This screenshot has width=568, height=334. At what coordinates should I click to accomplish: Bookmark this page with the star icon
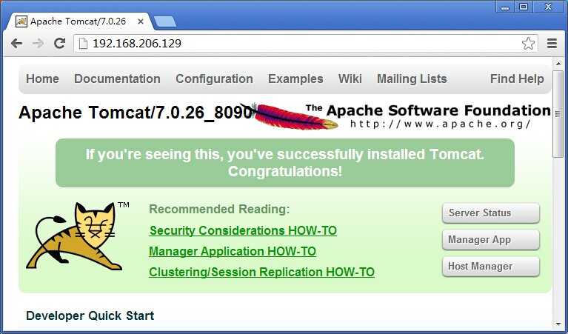528,44
